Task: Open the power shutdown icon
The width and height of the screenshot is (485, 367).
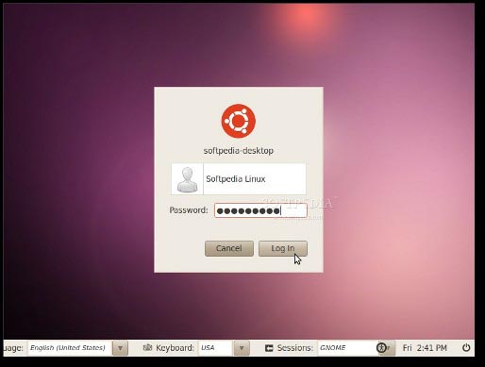Action: click(466, 348)
